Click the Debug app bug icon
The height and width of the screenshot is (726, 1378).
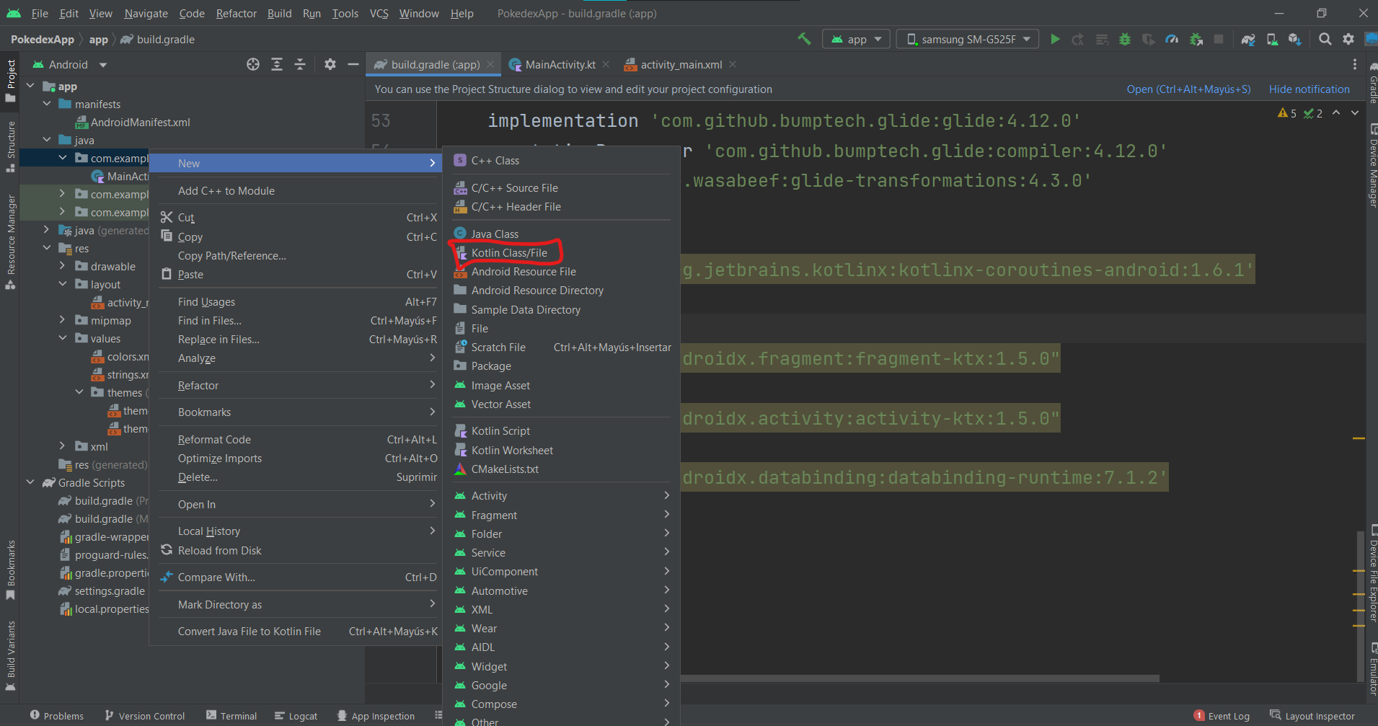[x=1124, y=40]
